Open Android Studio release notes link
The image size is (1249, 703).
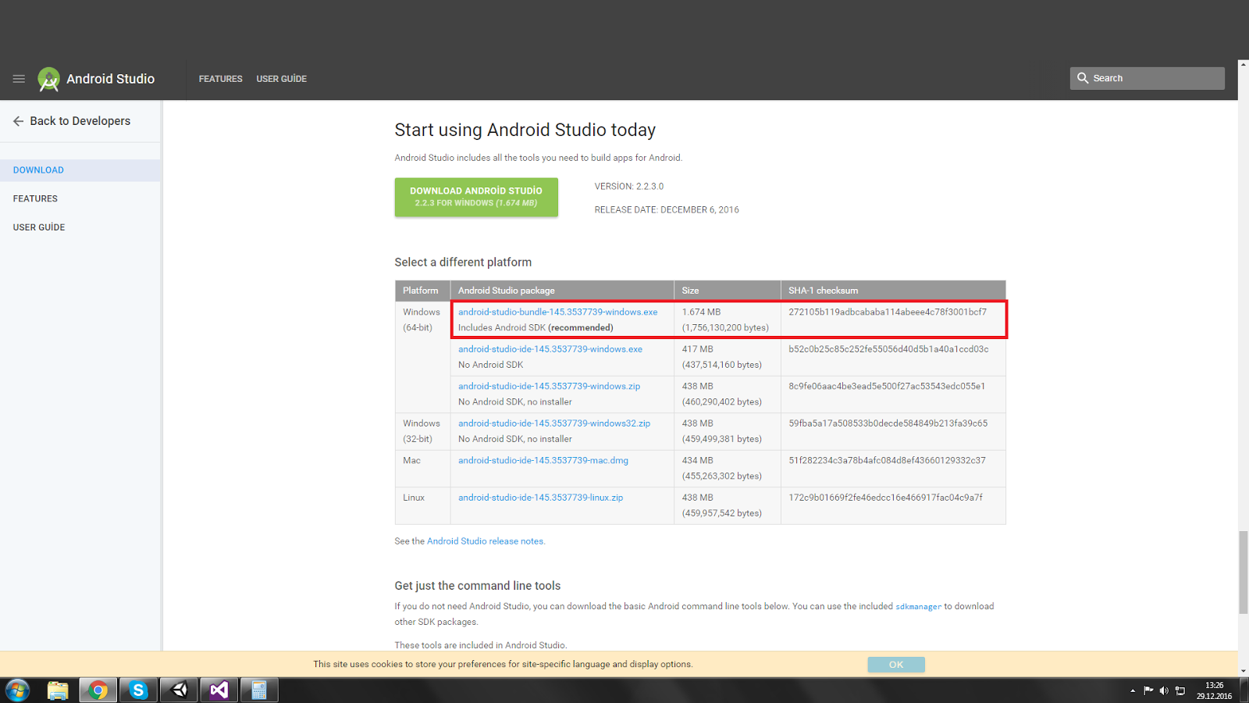tap(485, 541)
